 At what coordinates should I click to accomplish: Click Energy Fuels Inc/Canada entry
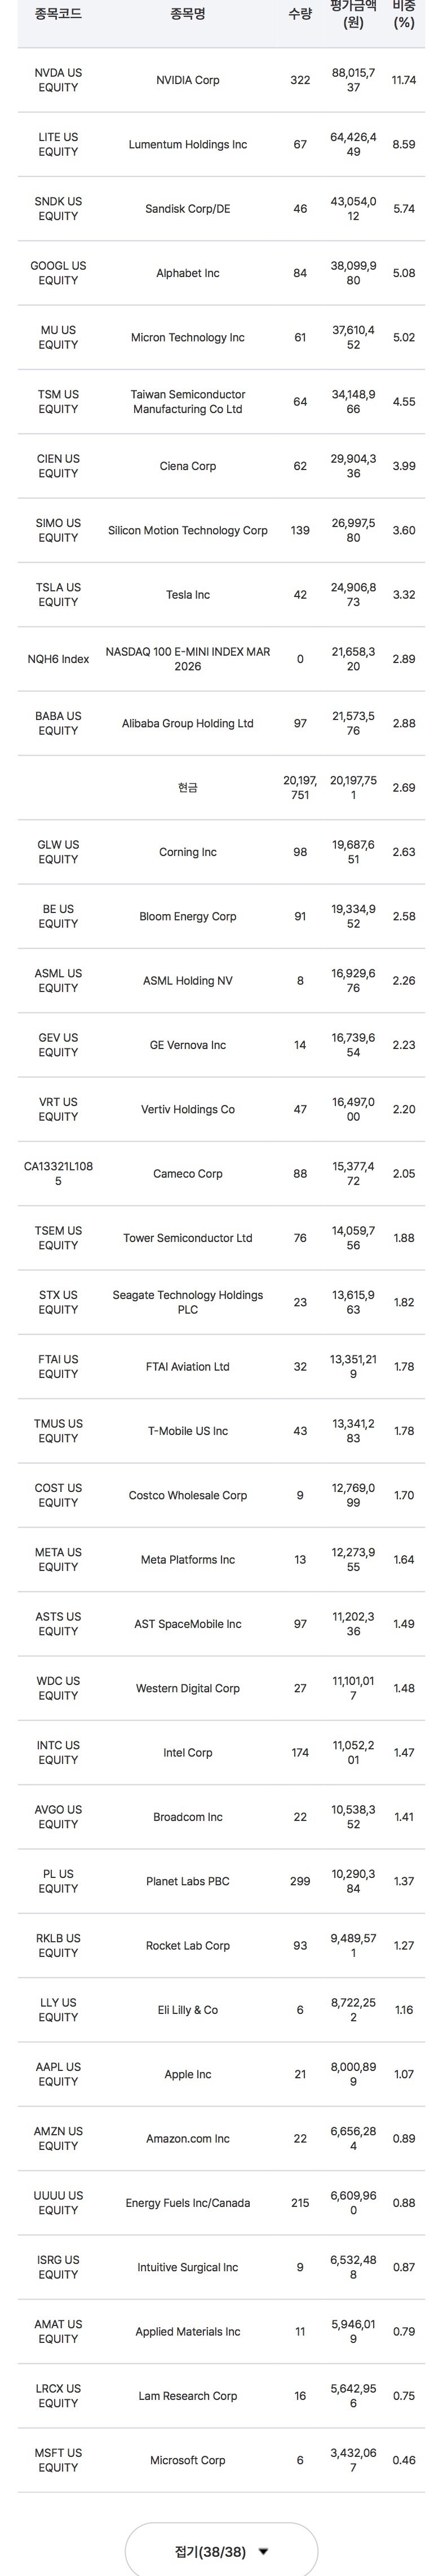[x=188, y=2203]
